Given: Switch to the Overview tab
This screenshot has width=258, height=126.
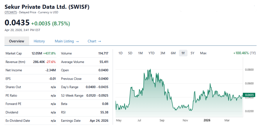Looking at the screenshot, I should 17,41.
